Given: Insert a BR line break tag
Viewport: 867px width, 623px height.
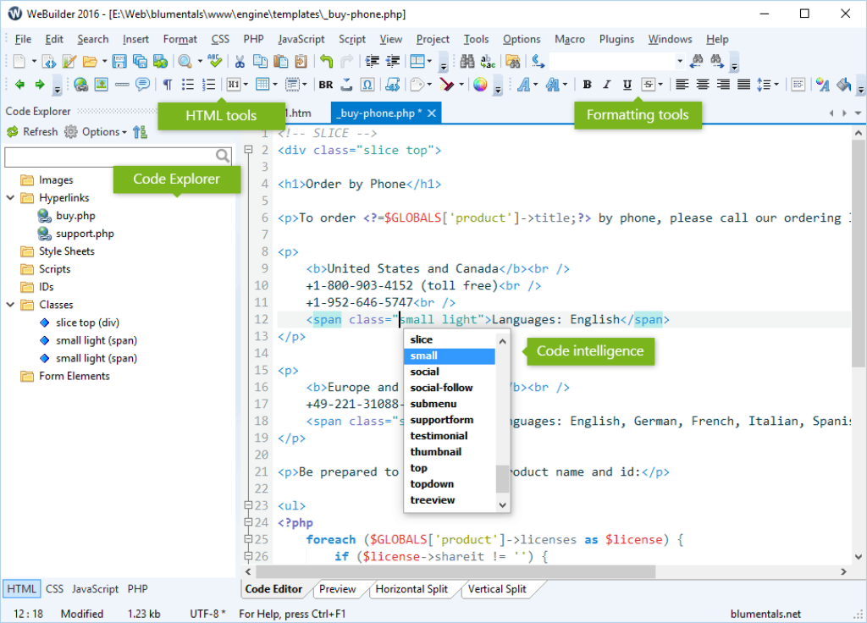Looking at the screenshot, I should click(x=326, y=84).
